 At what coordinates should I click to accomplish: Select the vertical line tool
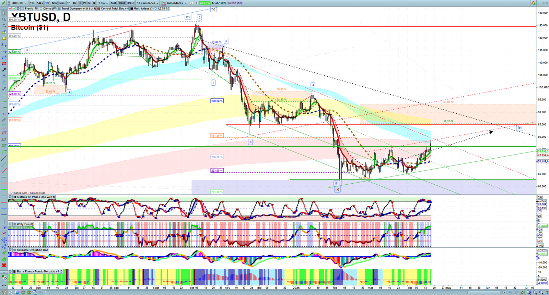pos(4,221)
